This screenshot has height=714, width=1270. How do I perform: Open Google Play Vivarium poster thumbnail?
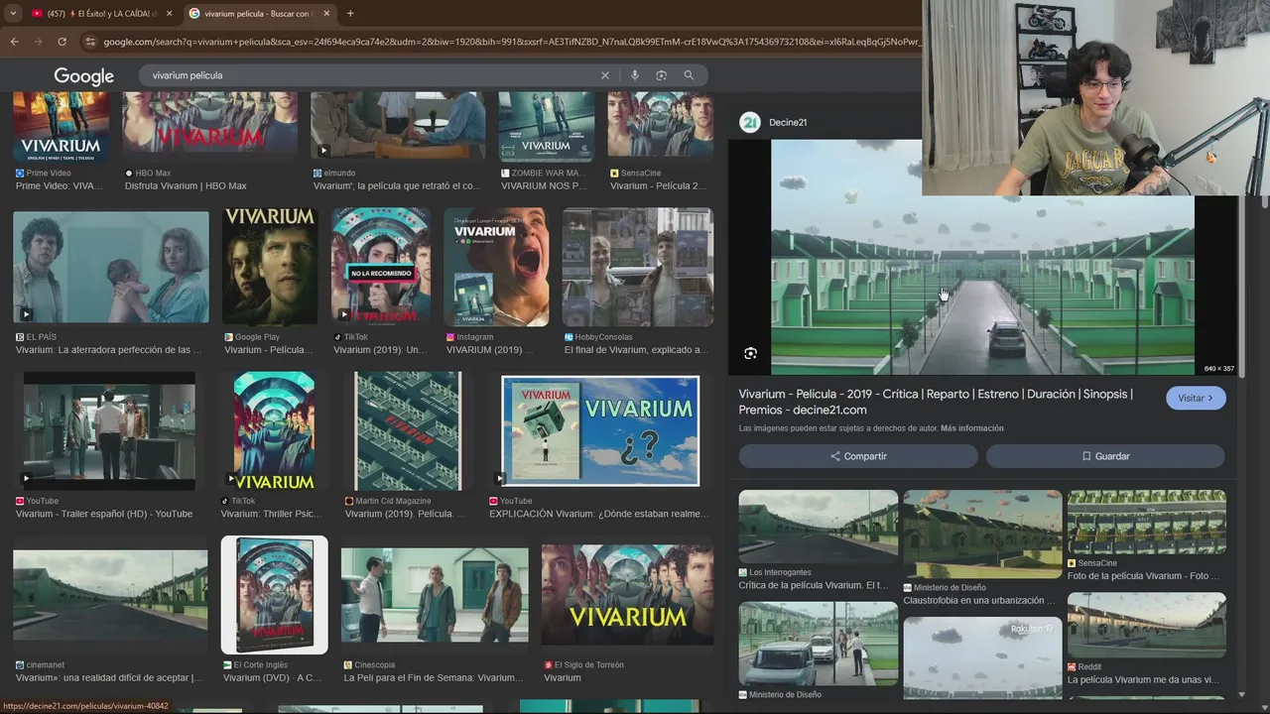click(270, 267)
